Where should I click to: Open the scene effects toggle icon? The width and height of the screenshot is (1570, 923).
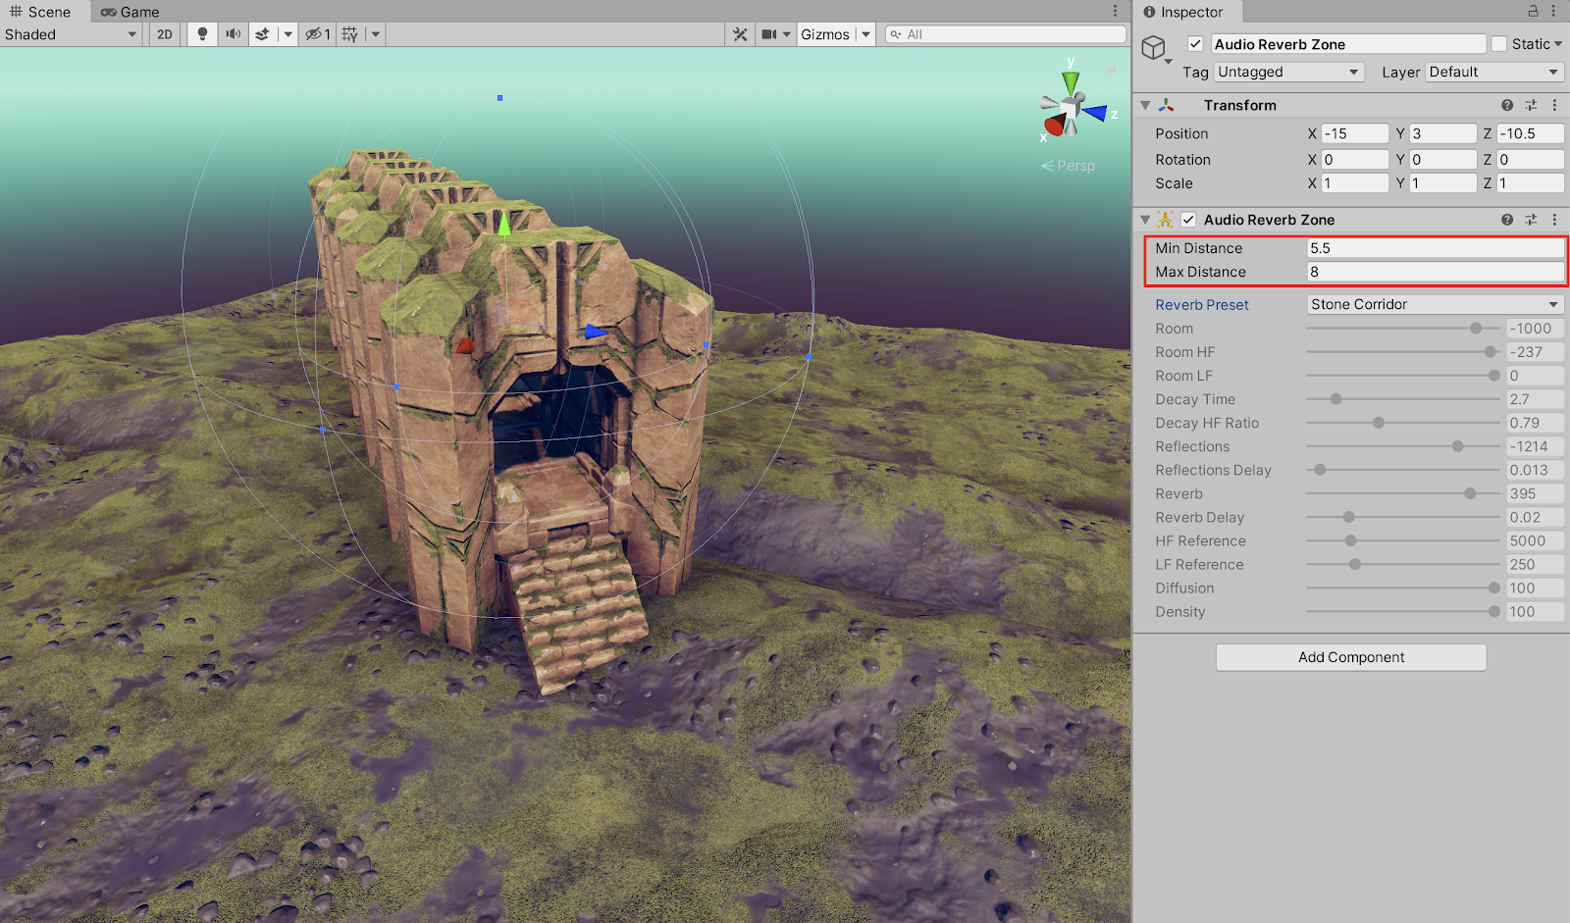(x=262, y=34)
